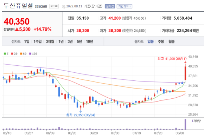Switch to the 3개월 line chart
This screenshot has height=137, width=204.
[x=50, y=41]
